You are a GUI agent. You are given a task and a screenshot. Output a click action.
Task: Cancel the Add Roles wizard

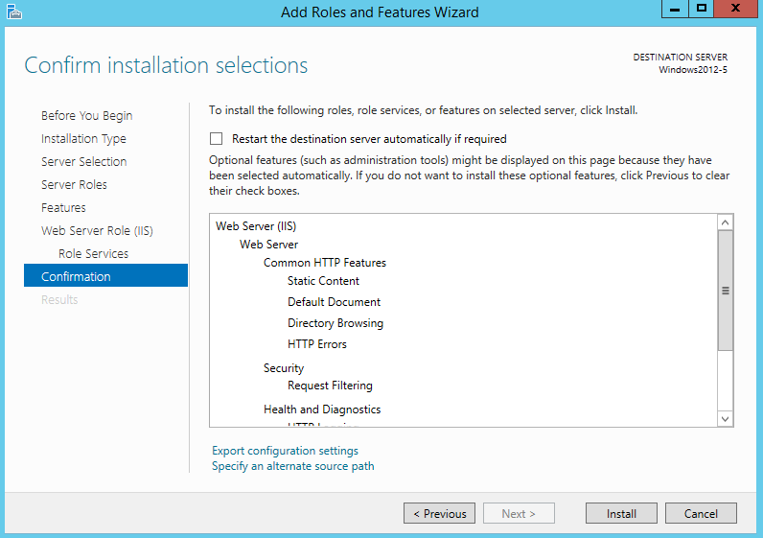701,513
